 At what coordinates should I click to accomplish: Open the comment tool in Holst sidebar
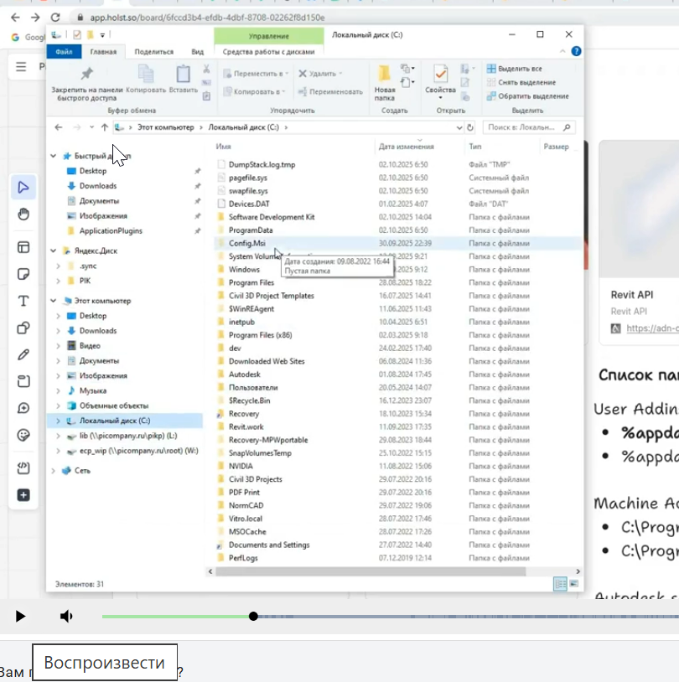click(x=23, y=408)
